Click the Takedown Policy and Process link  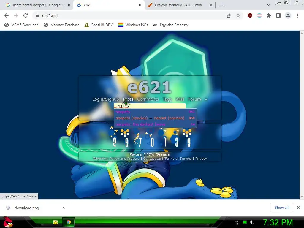click(116, 159)
